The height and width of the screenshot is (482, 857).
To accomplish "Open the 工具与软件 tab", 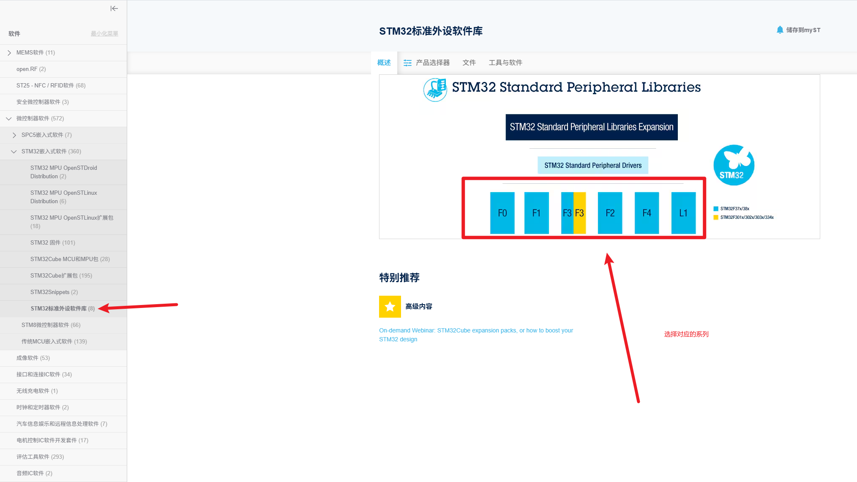I will tap(505, 63).
